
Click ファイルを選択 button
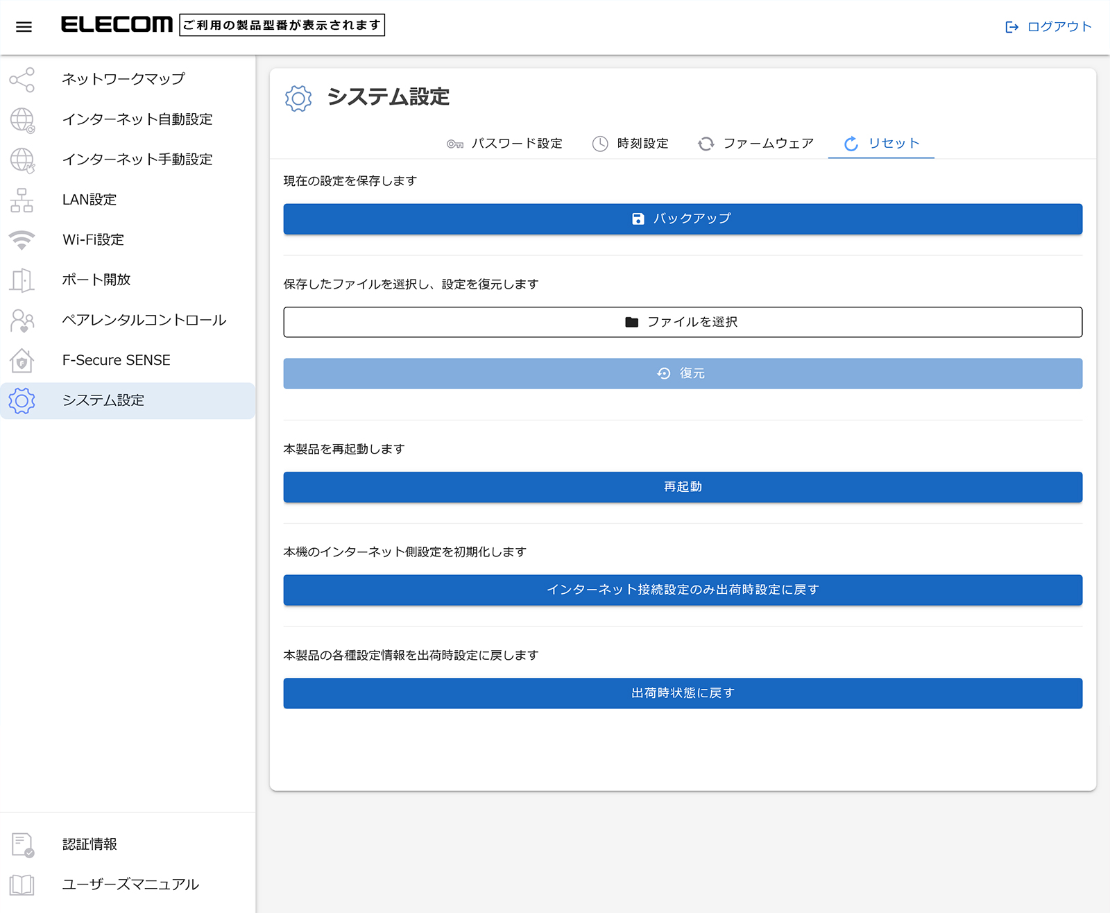[683, 322]
